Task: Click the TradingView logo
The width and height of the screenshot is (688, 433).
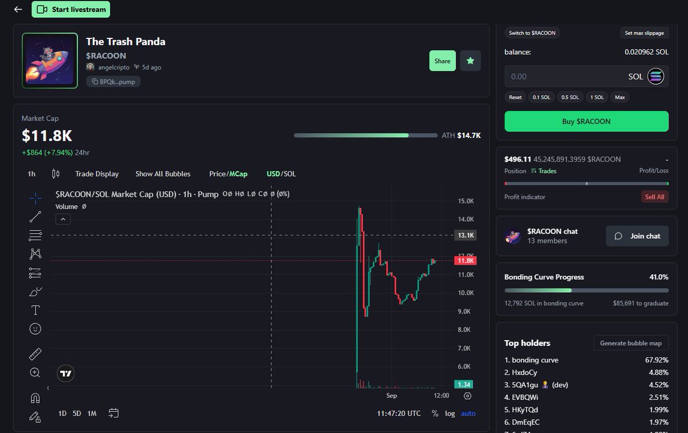Action: point(66,374)
